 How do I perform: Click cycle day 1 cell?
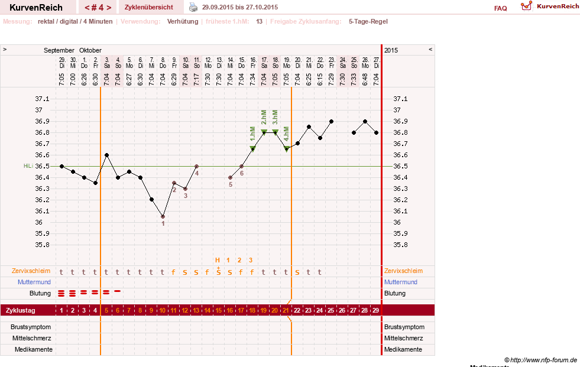(61, 310)
